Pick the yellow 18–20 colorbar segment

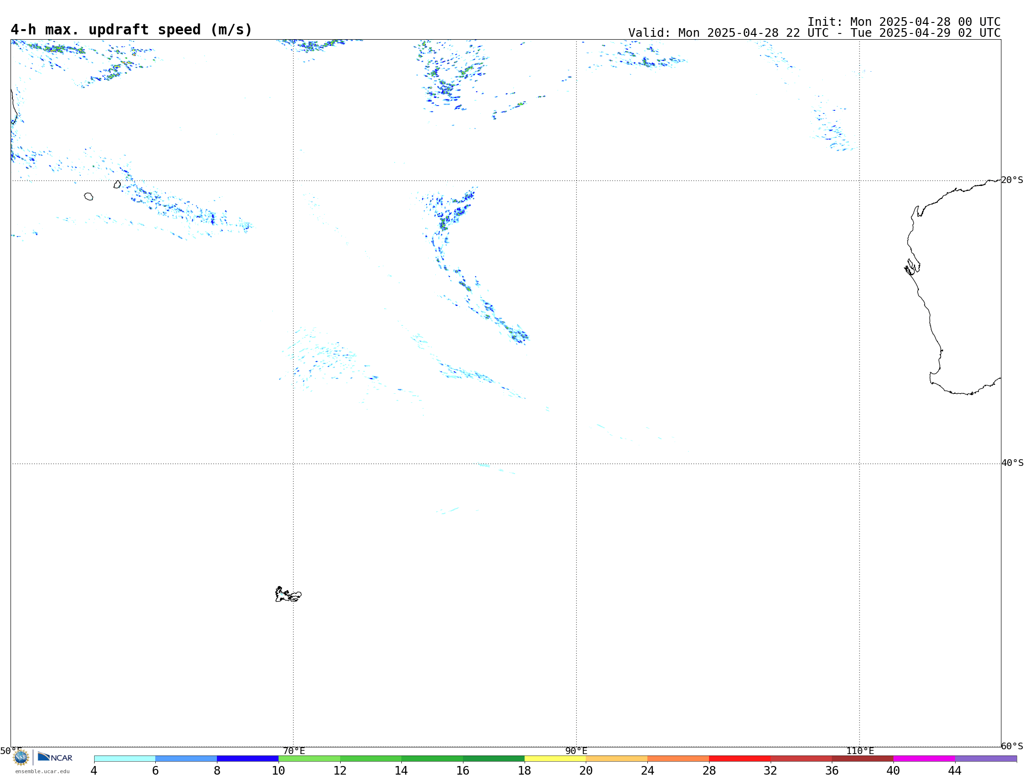coord(555,758)
